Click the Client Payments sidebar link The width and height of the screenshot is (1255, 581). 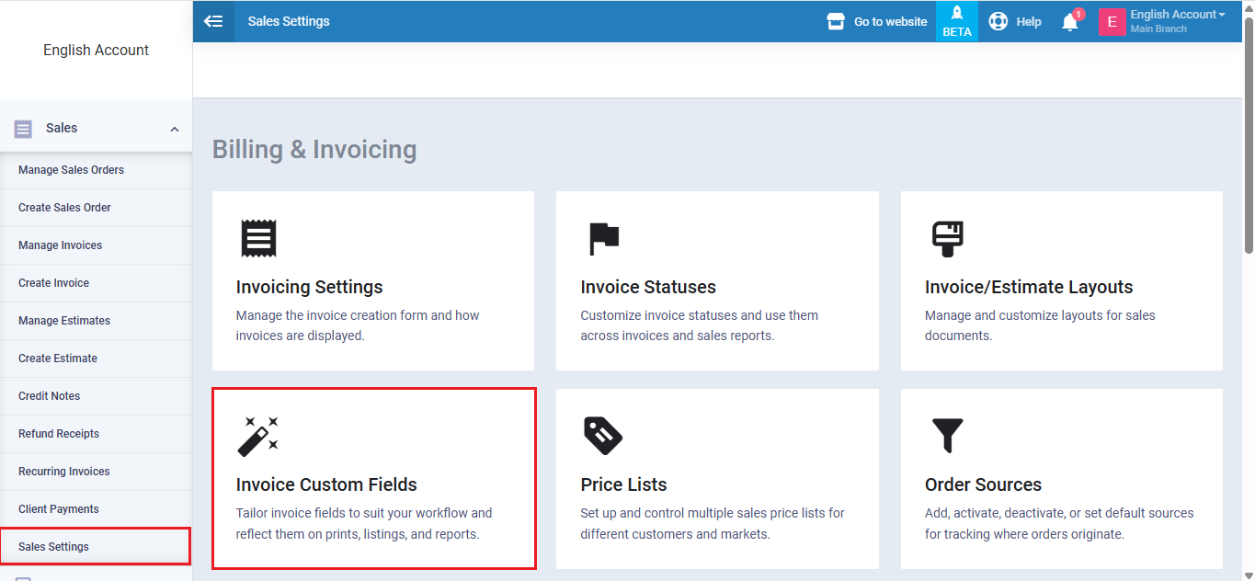pos(58,509)
